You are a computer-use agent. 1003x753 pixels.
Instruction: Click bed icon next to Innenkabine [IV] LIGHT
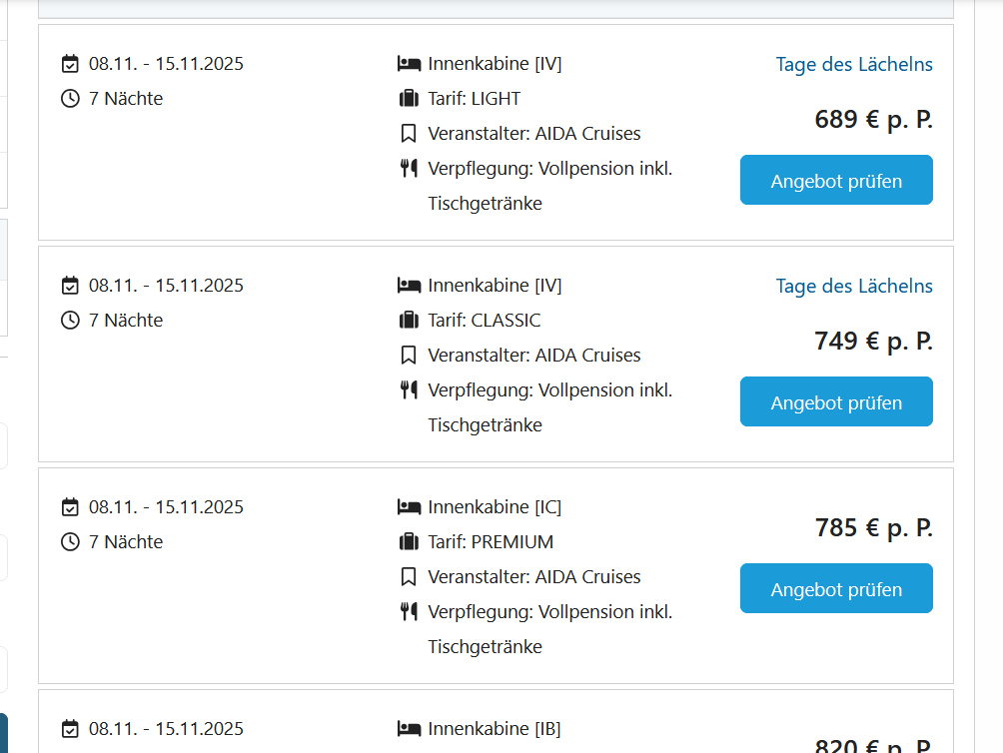coord(409,64)
